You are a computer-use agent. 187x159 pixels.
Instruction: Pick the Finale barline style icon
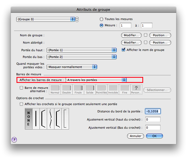(78, 89)
